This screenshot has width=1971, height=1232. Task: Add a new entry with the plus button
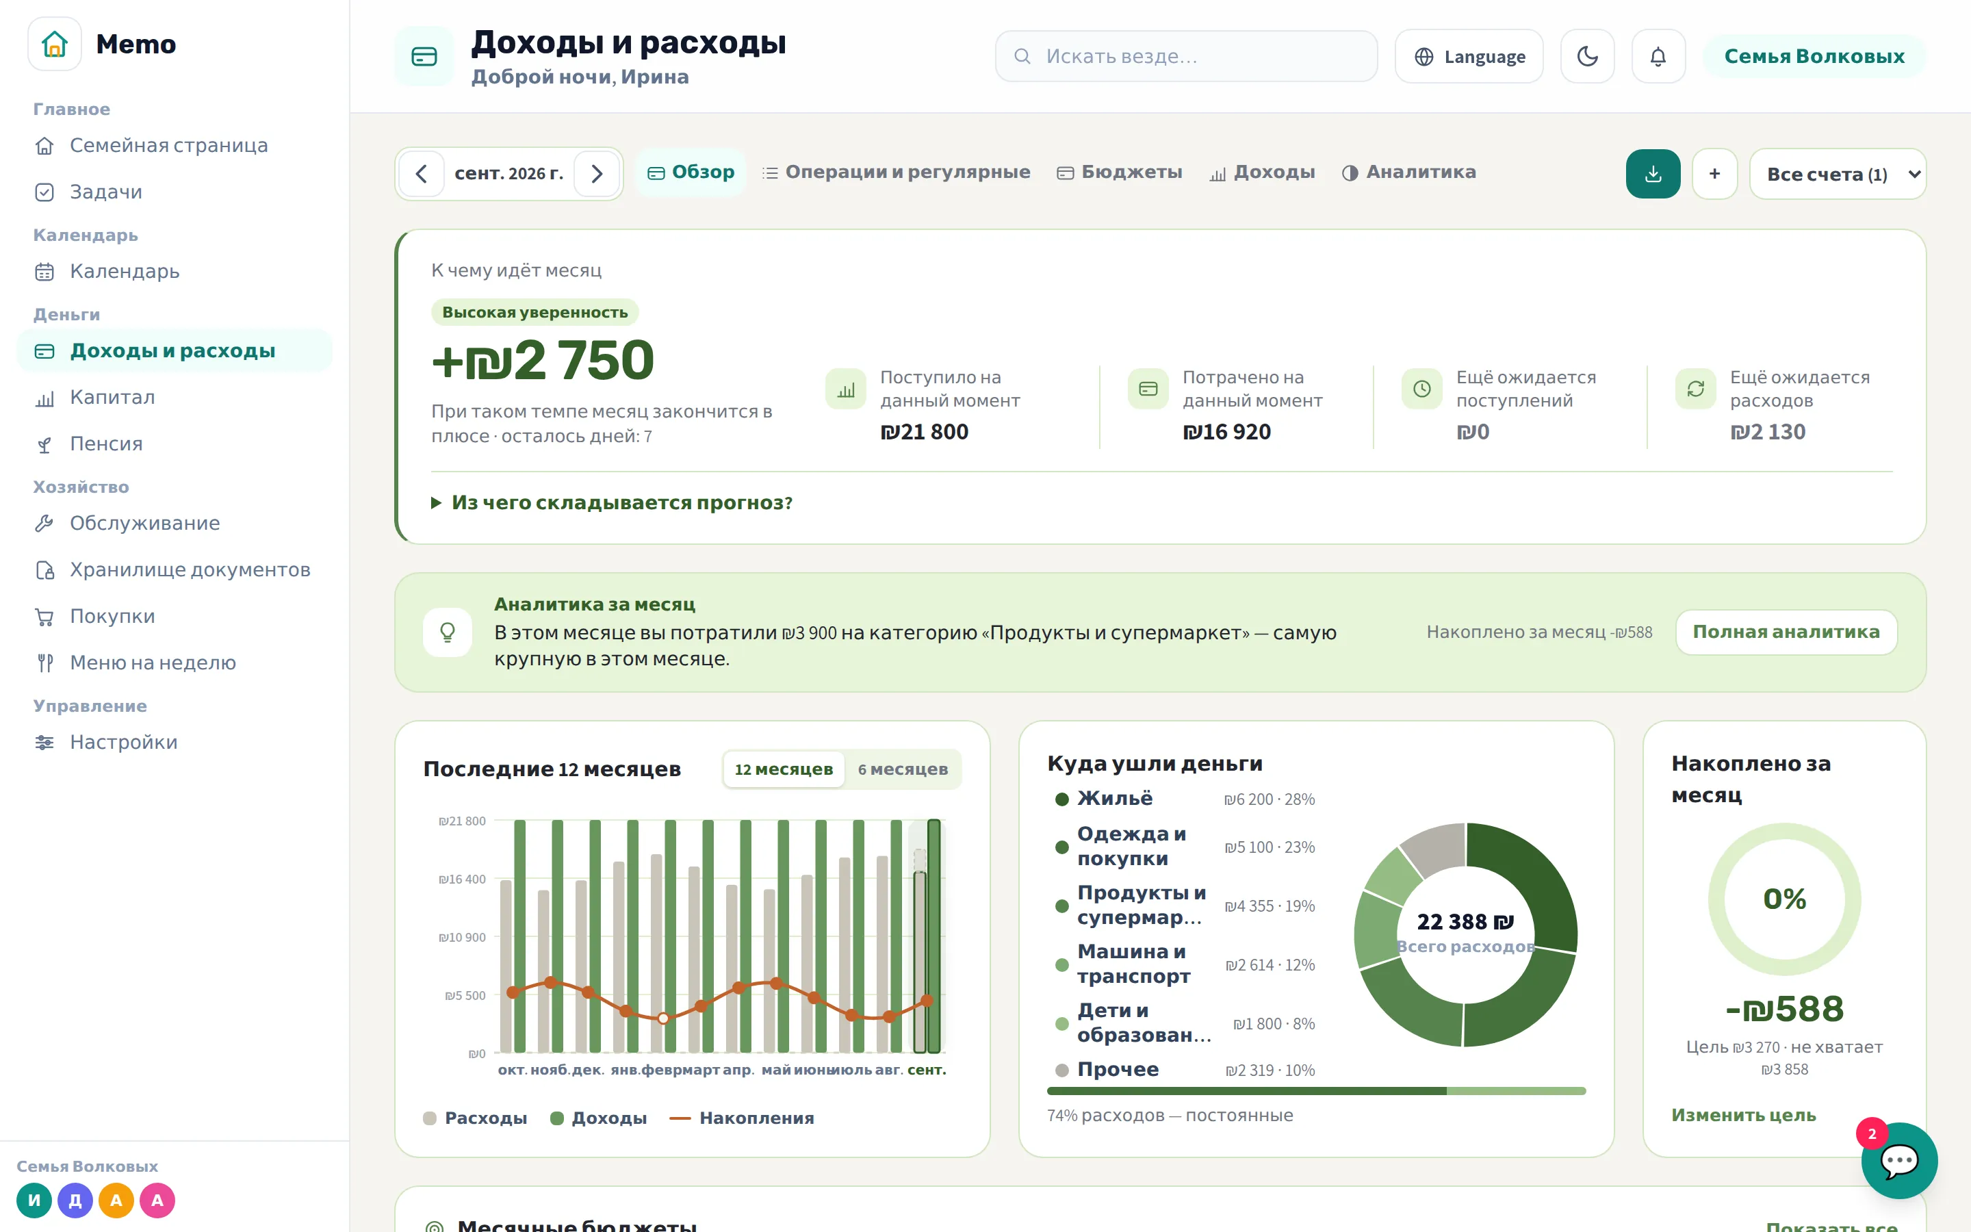pyautogui.click(x=1714, y=174)
